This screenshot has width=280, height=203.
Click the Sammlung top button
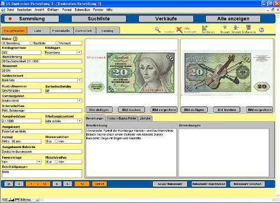31,19
